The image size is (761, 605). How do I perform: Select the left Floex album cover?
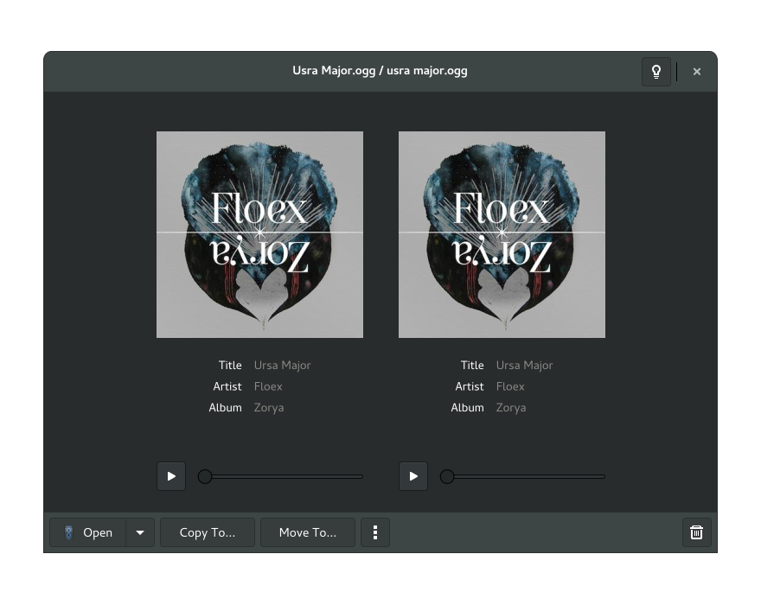[x=259, y=235]
